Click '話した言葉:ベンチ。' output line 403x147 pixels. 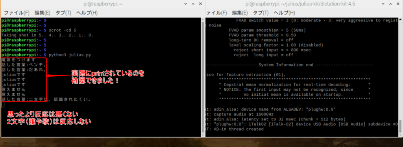24,65
